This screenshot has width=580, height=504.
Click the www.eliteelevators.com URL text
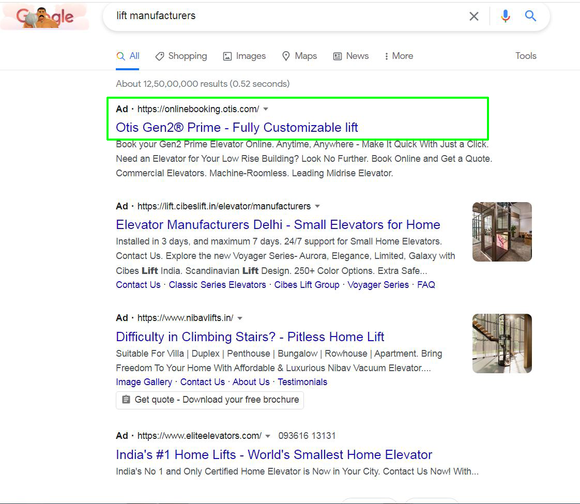click(199, 436)
